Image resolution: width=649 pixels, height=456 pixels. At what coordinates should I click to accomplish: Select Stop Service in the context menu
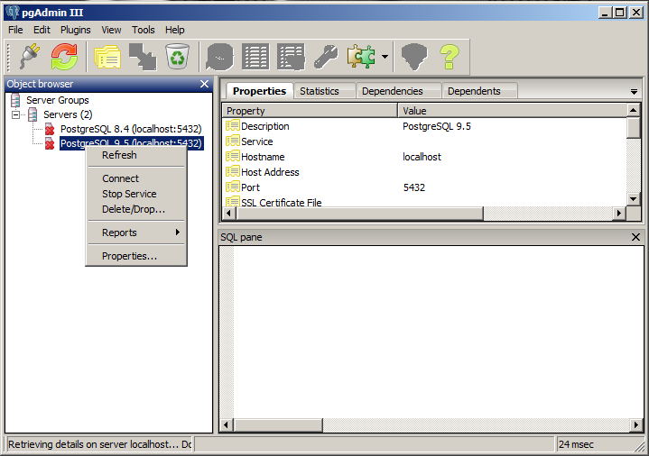(x=136, y=194)
